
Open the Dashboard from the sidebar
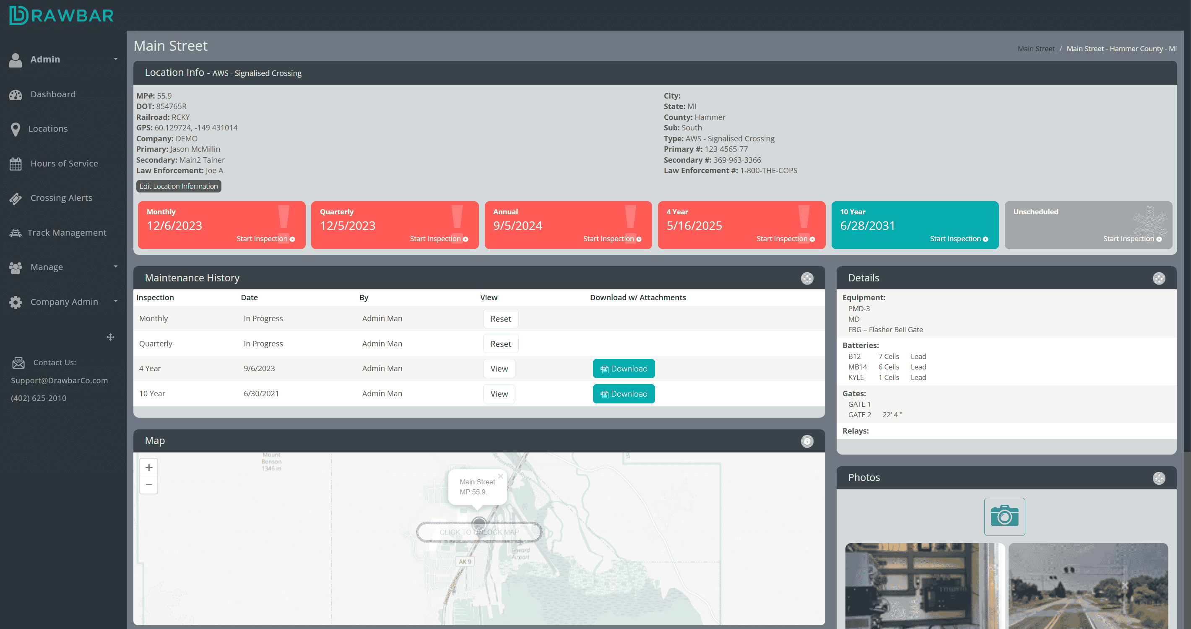click(x=53, y=94)
